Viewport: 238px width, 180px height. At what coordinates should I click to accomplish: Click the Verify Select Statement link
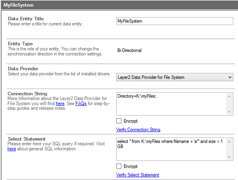137,175
